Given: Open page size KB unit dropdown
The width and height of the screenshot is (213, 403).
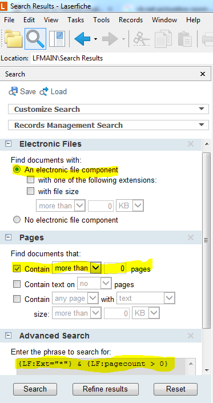Looking at the screenshot, I should tap(146, 313).
